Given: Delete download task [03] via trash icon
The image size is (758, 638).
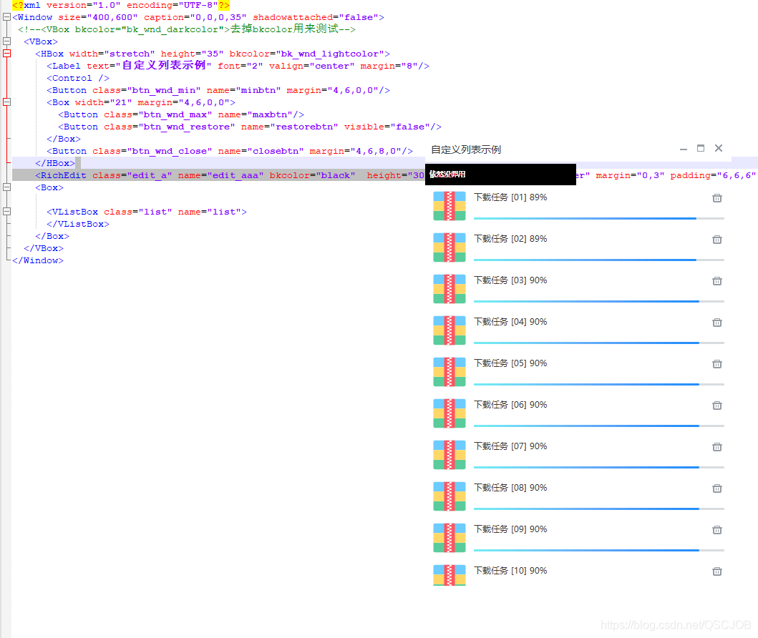Looking at the screenshot, I should tap(717, 281).
